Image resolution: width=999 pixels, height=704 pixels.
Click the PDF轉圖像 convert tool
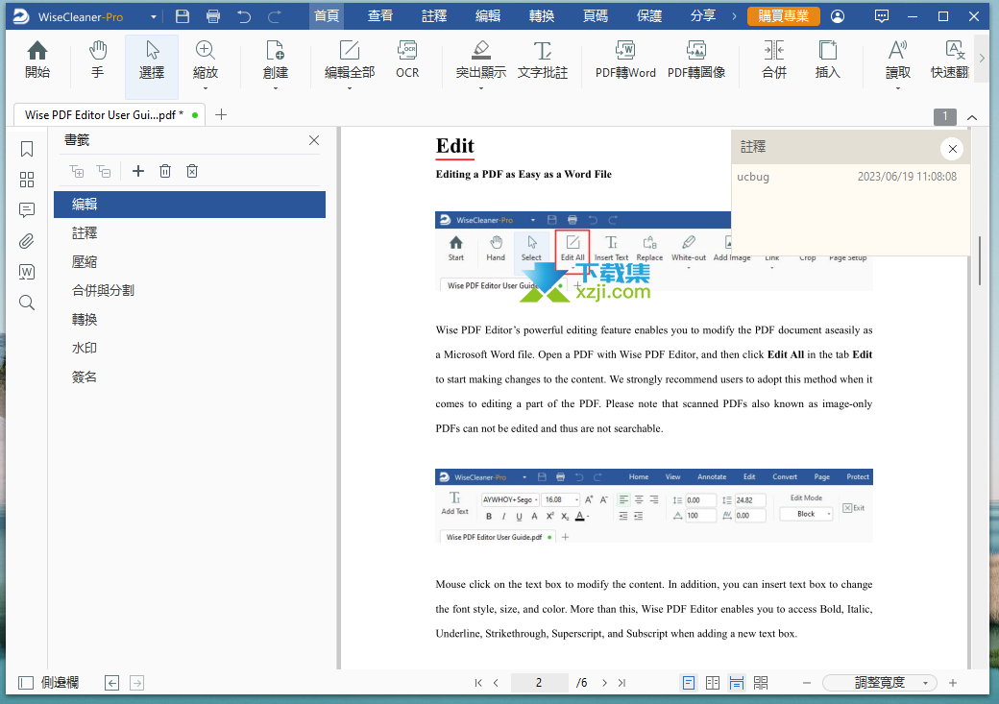(696, 60)
